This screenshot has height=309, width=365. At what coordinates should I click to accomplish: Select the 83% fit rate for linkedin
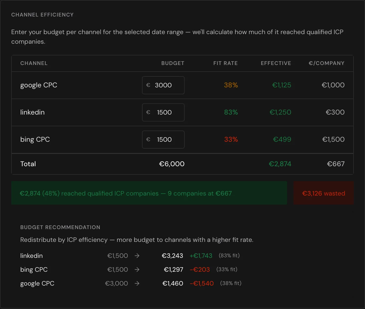(231, 112)
